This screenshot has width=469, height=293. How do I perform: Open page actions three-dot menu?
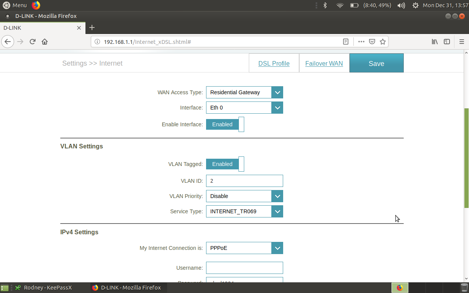tap(361, 42)
